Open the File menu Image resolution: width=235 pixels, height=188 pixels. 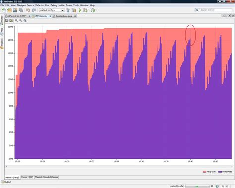click(x=2, y=5)
